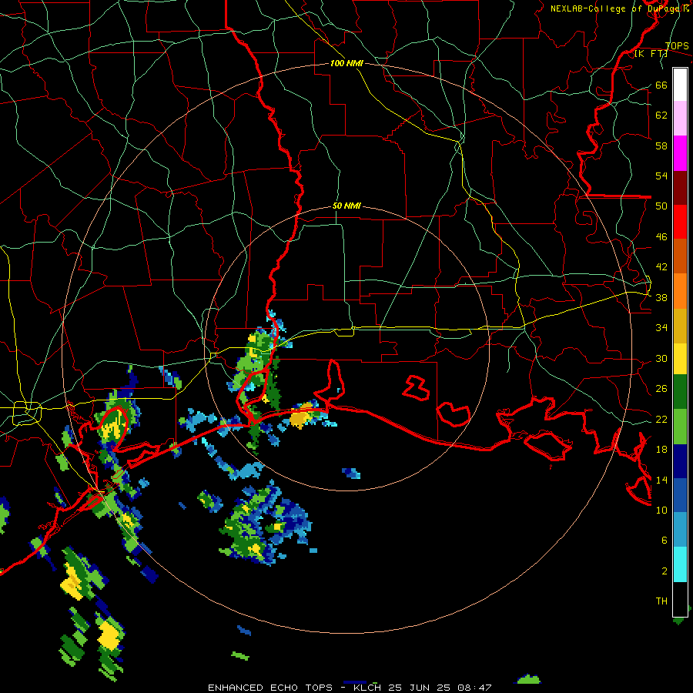The image size is (693, 693).
Task: Click the light pink legend swatch
Action: click(680, 118)
